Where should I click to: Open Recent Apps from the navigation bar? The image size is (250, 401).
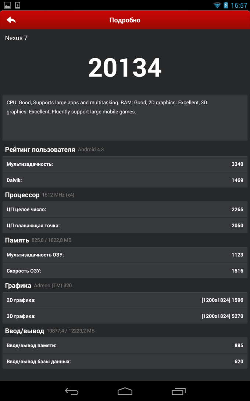point(179,391)
